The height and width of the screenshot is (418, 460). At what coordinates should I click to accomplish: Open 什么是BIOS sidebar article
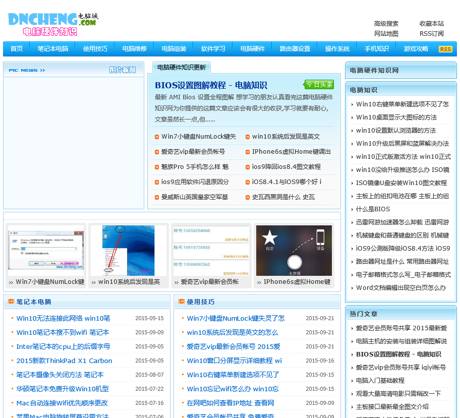click(x=373, y=209)
